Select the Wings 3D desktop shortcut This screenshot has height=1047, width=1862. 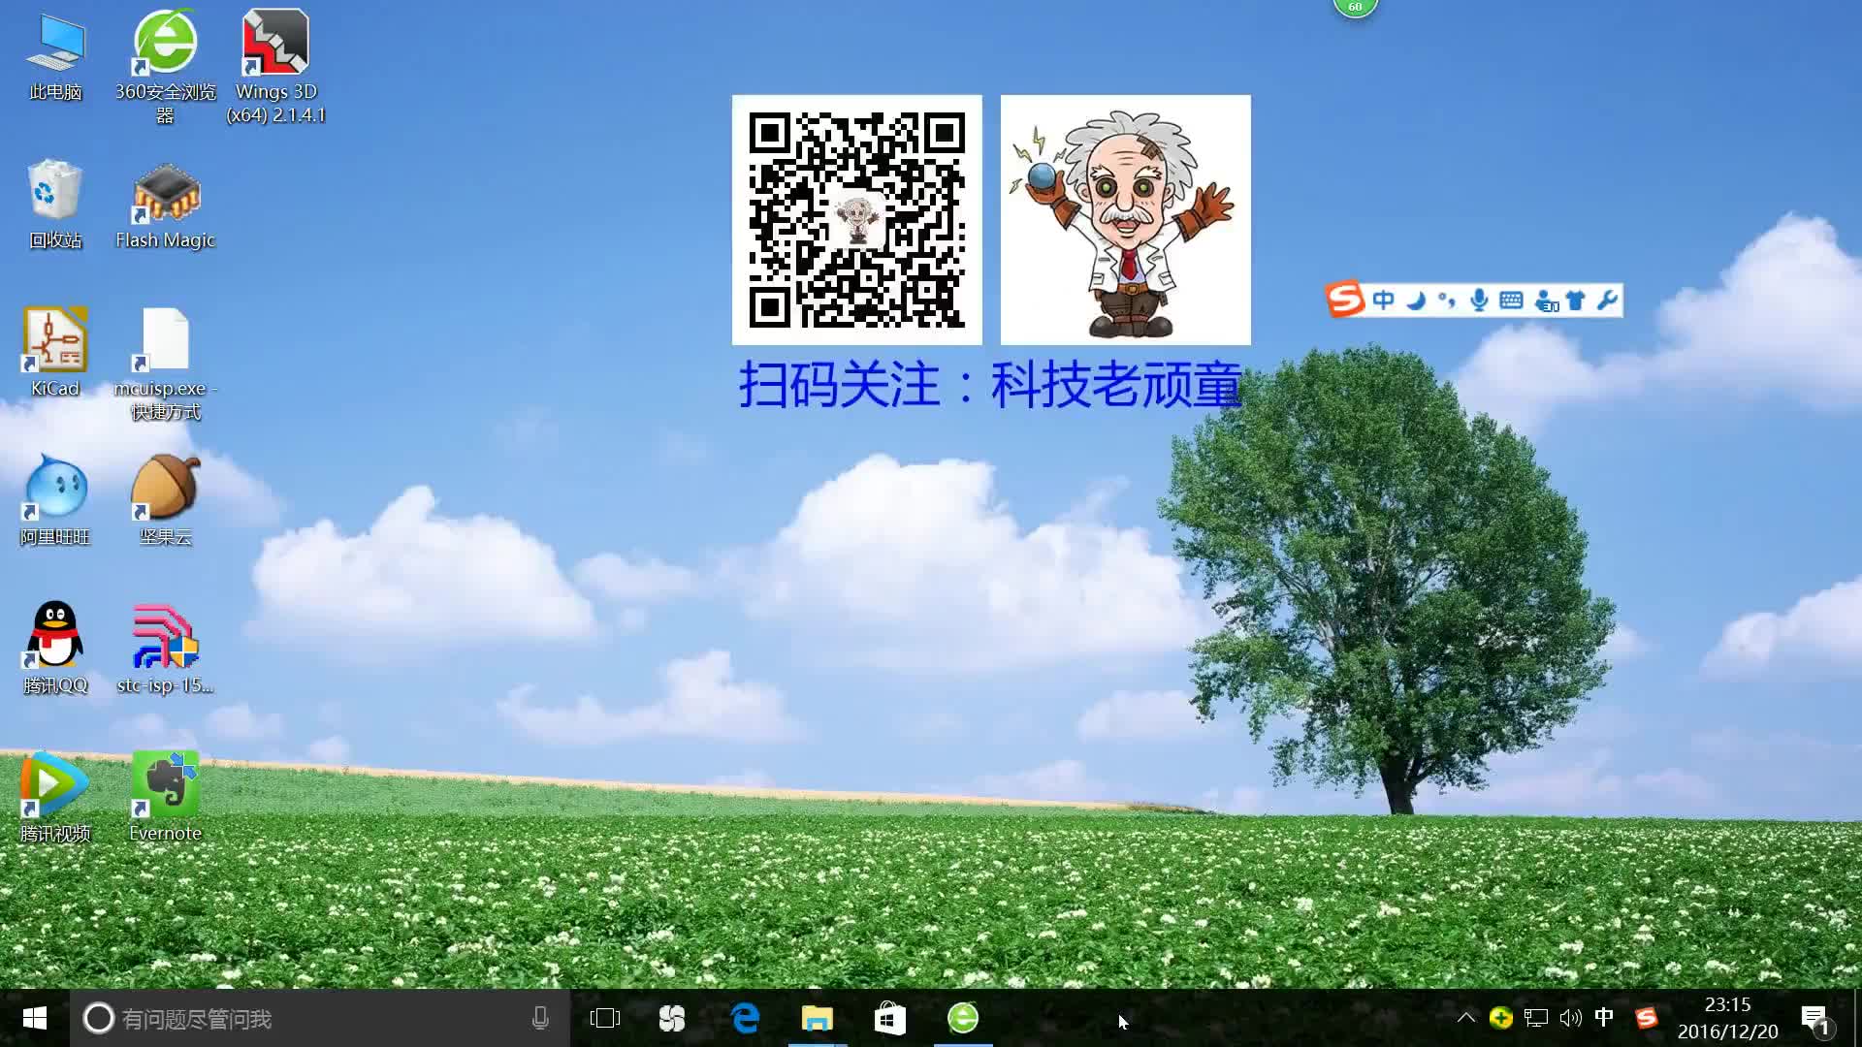[275, 66]
